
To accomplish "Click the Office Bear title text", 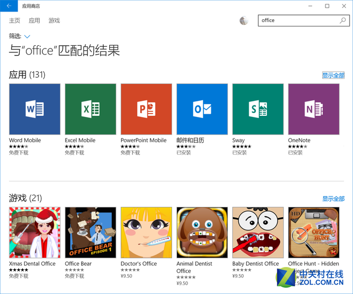I will click(x=78, y=264).
